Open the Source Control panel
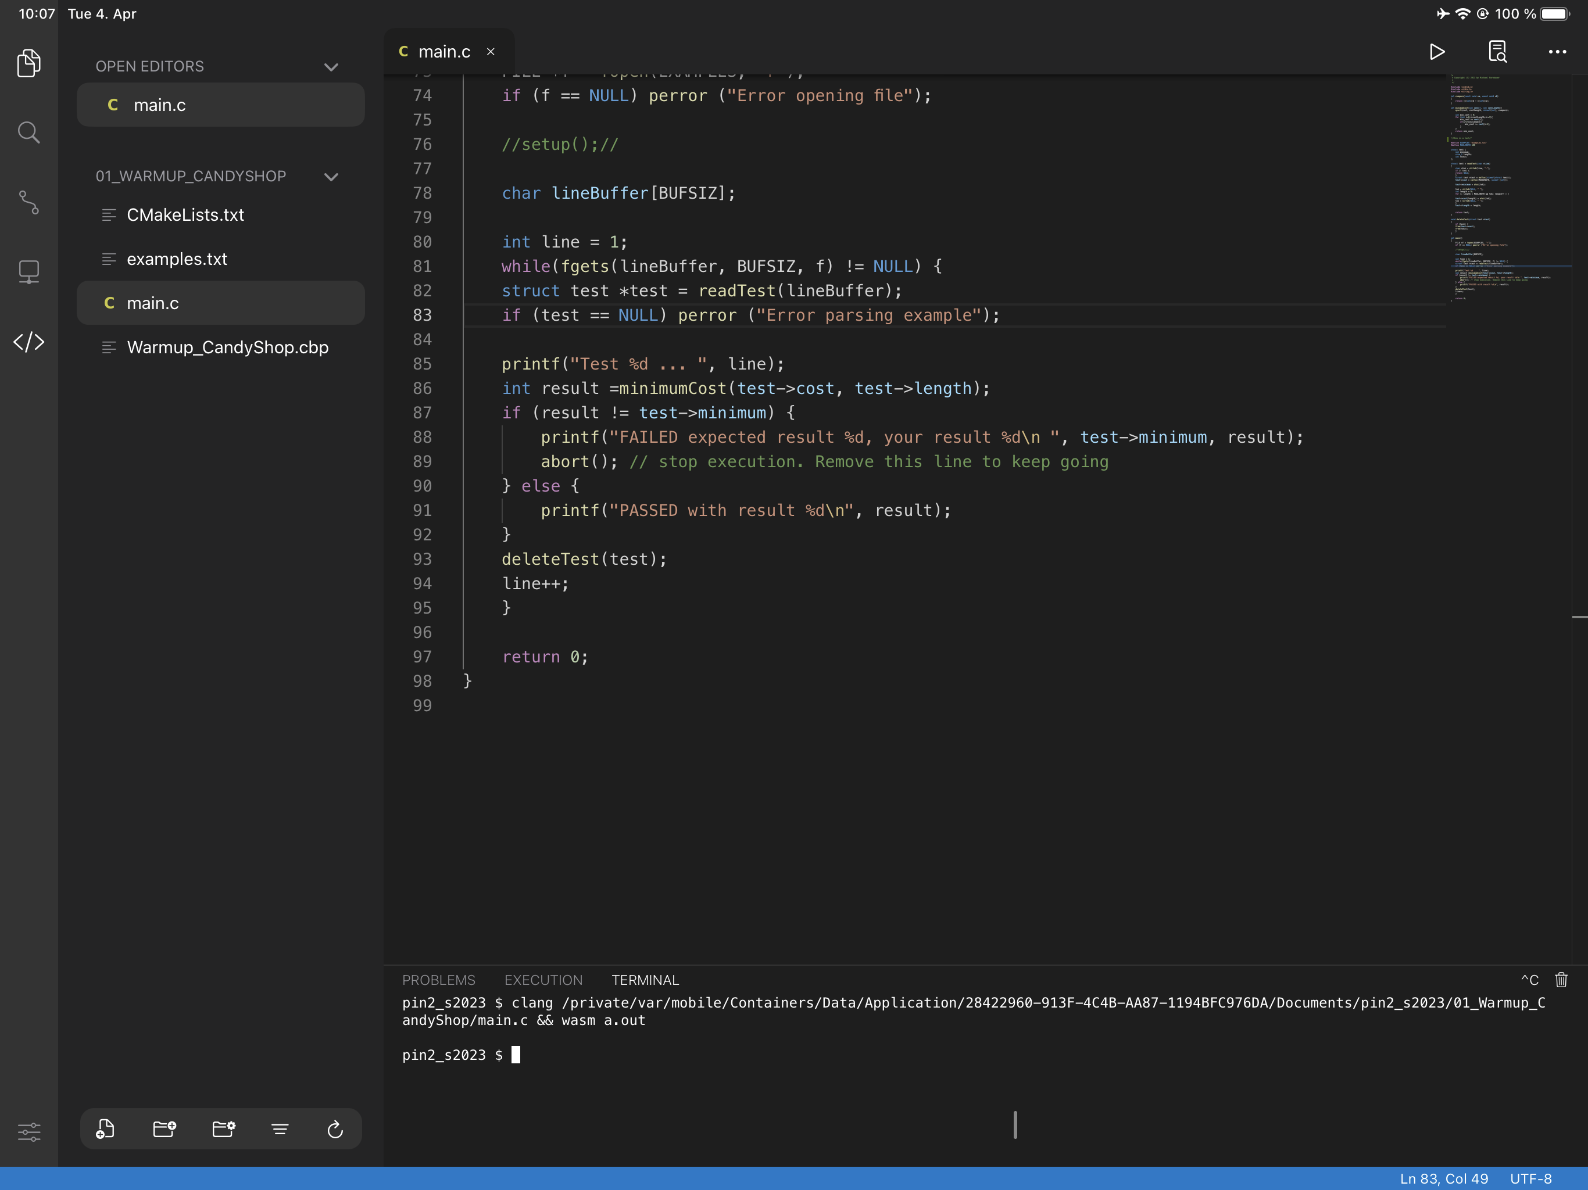This screenshot has height=1190, width=1588. [28, 203]
